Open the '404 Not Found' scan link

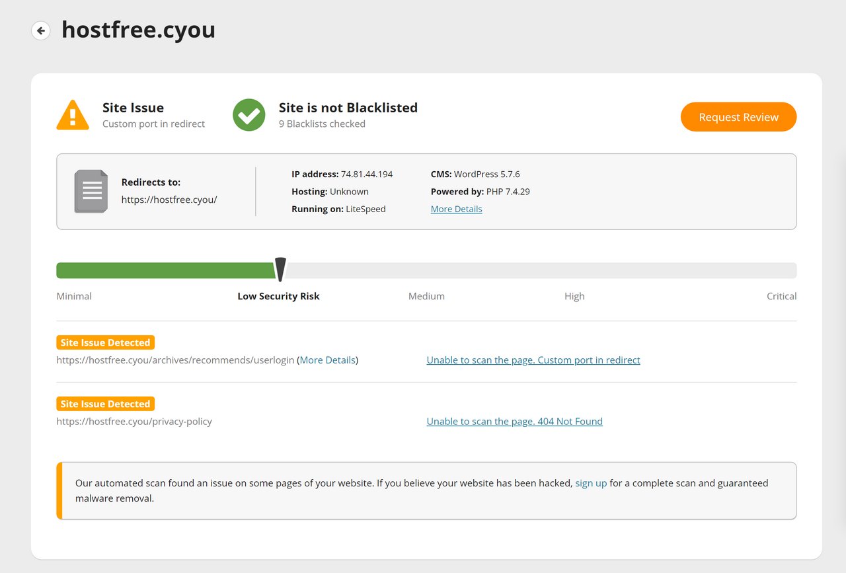514,421
